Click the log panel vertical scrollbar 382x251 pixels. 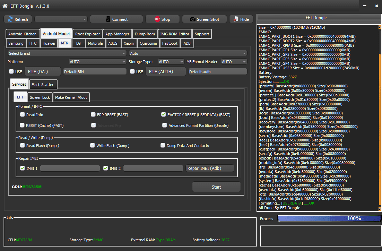pyautogui.click(x=380, y=129)
